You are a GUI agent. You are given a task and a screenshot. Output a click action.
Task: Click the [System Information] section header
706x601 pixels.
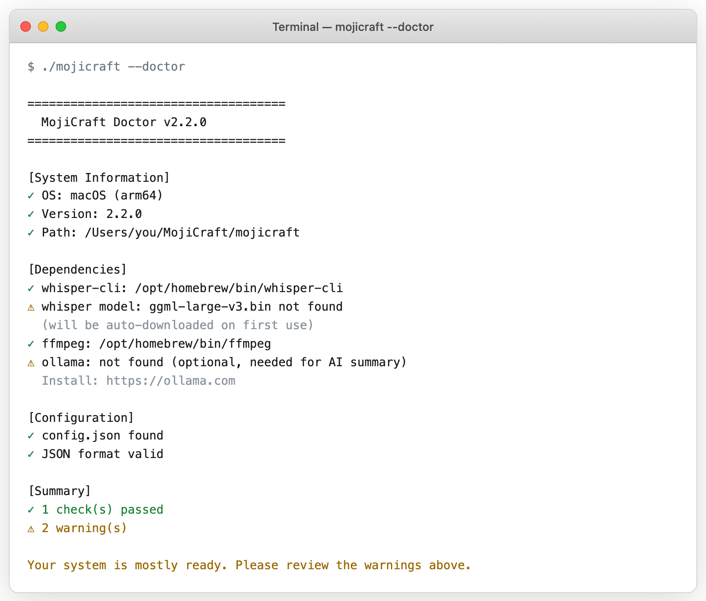99,177
